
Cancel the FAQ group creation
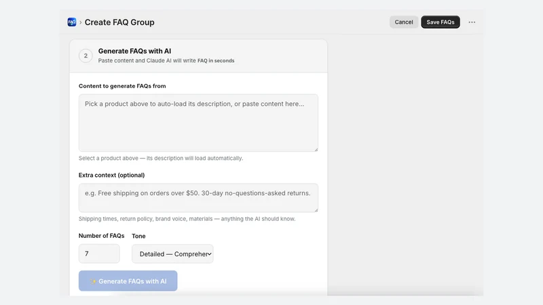pos(404,22)
